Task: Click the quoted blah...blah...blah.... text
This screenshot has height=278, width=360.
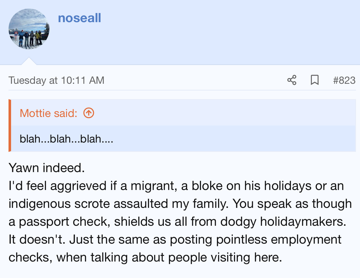Action: [66, 139]
